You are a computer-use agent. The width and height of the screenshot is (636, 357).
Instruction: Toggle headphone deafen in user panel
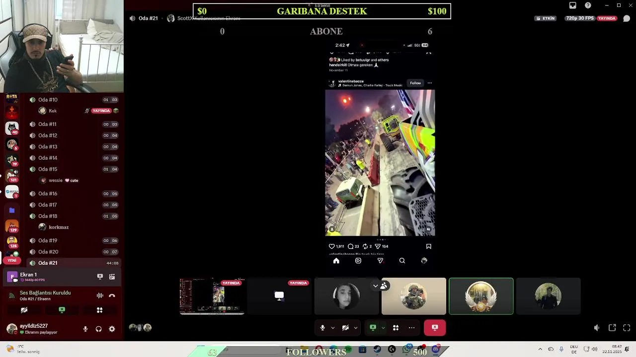point(98,329)
